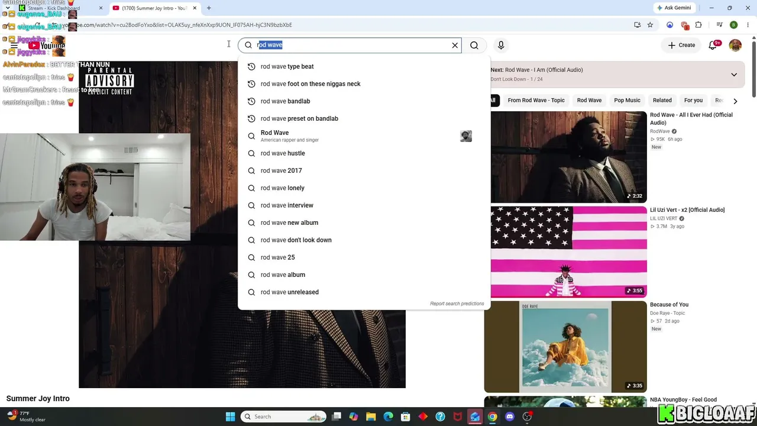Switch to the Summer Joy Intro YouTube tab

(x=154, y=8)
